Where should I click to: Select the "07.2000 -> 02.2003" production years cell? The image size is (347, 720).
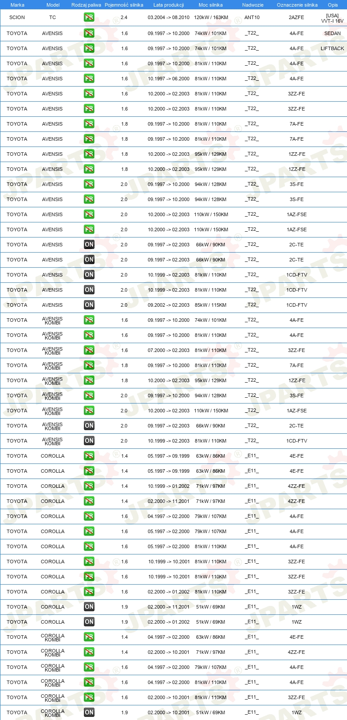pos(169,350)
